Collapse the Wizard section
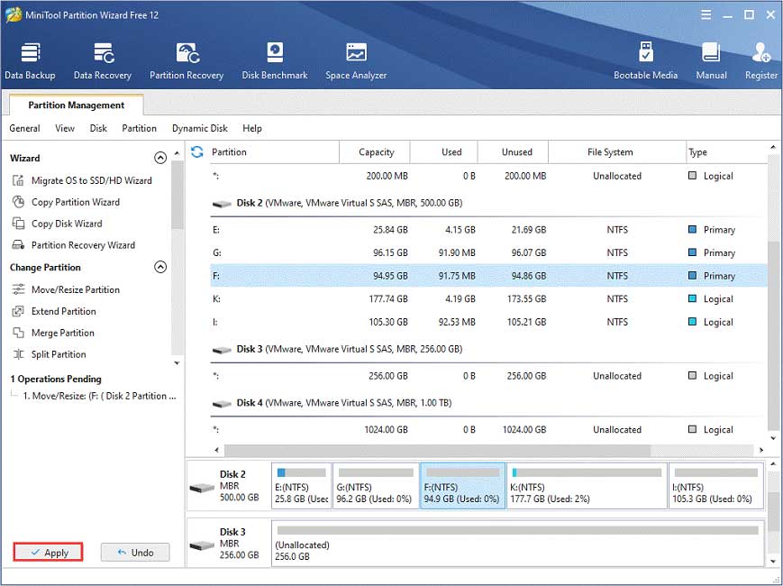The image size is (783, 586). [160, 158]
